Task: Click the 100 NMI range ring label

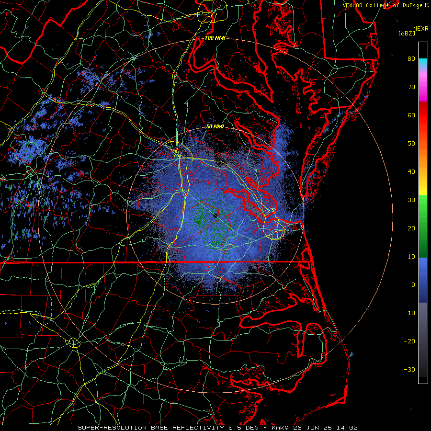Action: 215,38
